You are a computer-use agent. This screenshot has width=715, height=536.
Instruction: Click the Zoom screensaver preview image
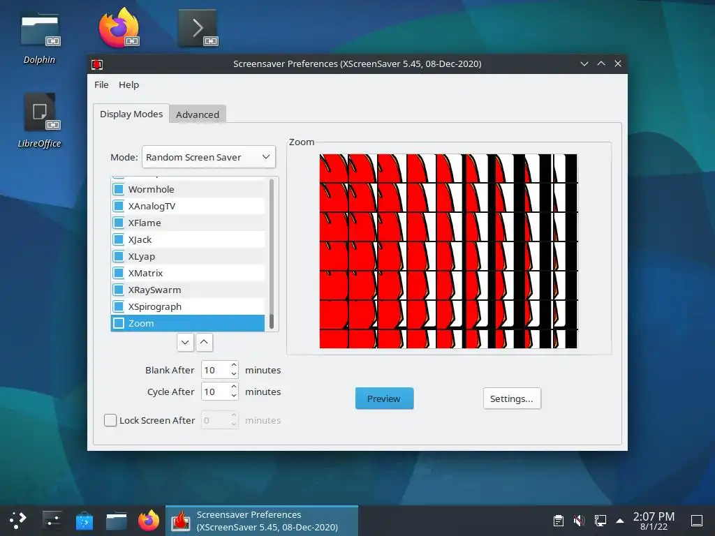448,251
